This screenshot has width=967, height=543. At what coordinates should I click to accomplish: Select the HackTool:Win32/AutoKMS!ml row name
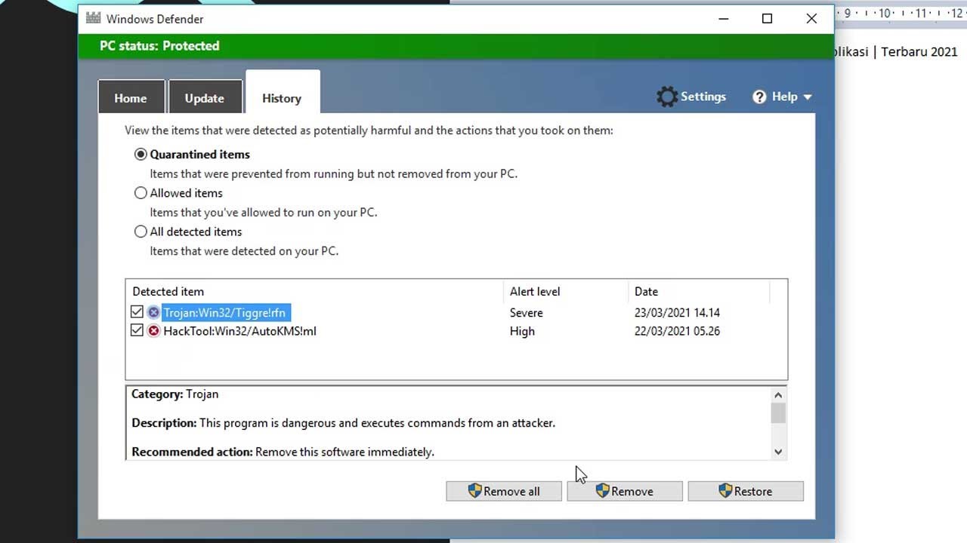click(239, 331)
